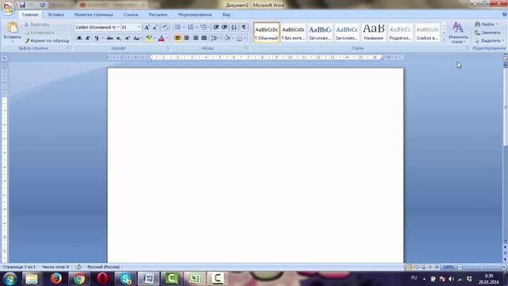This screenshot has height=286, width=508.
Task: Open the Разметка страницы tab
Action: [94, 14]
